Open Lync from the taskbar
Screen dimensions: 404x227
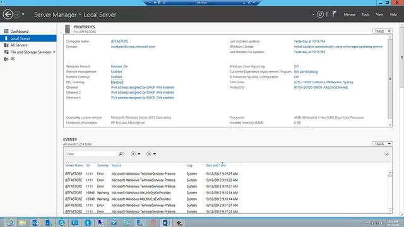pyautogui.click(x=49, y=223)
